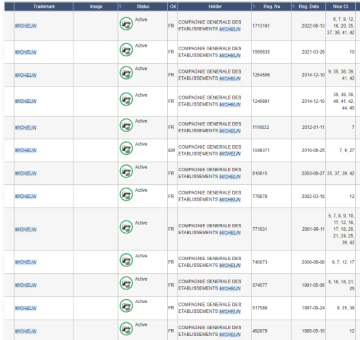The image size is (360, 340).
Task: Click the Ori column header
Action: tap(173, 6)
